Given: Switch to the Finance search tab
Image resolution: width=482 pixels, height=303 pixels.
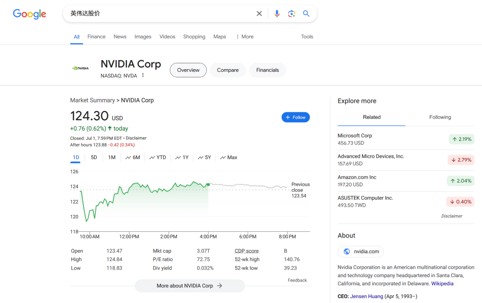Looking at the screenshot, I should click(x=96, y=37).
